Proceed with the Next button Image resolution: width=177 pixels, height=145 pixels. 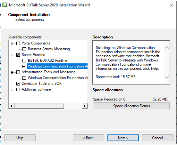click(123, 138)
